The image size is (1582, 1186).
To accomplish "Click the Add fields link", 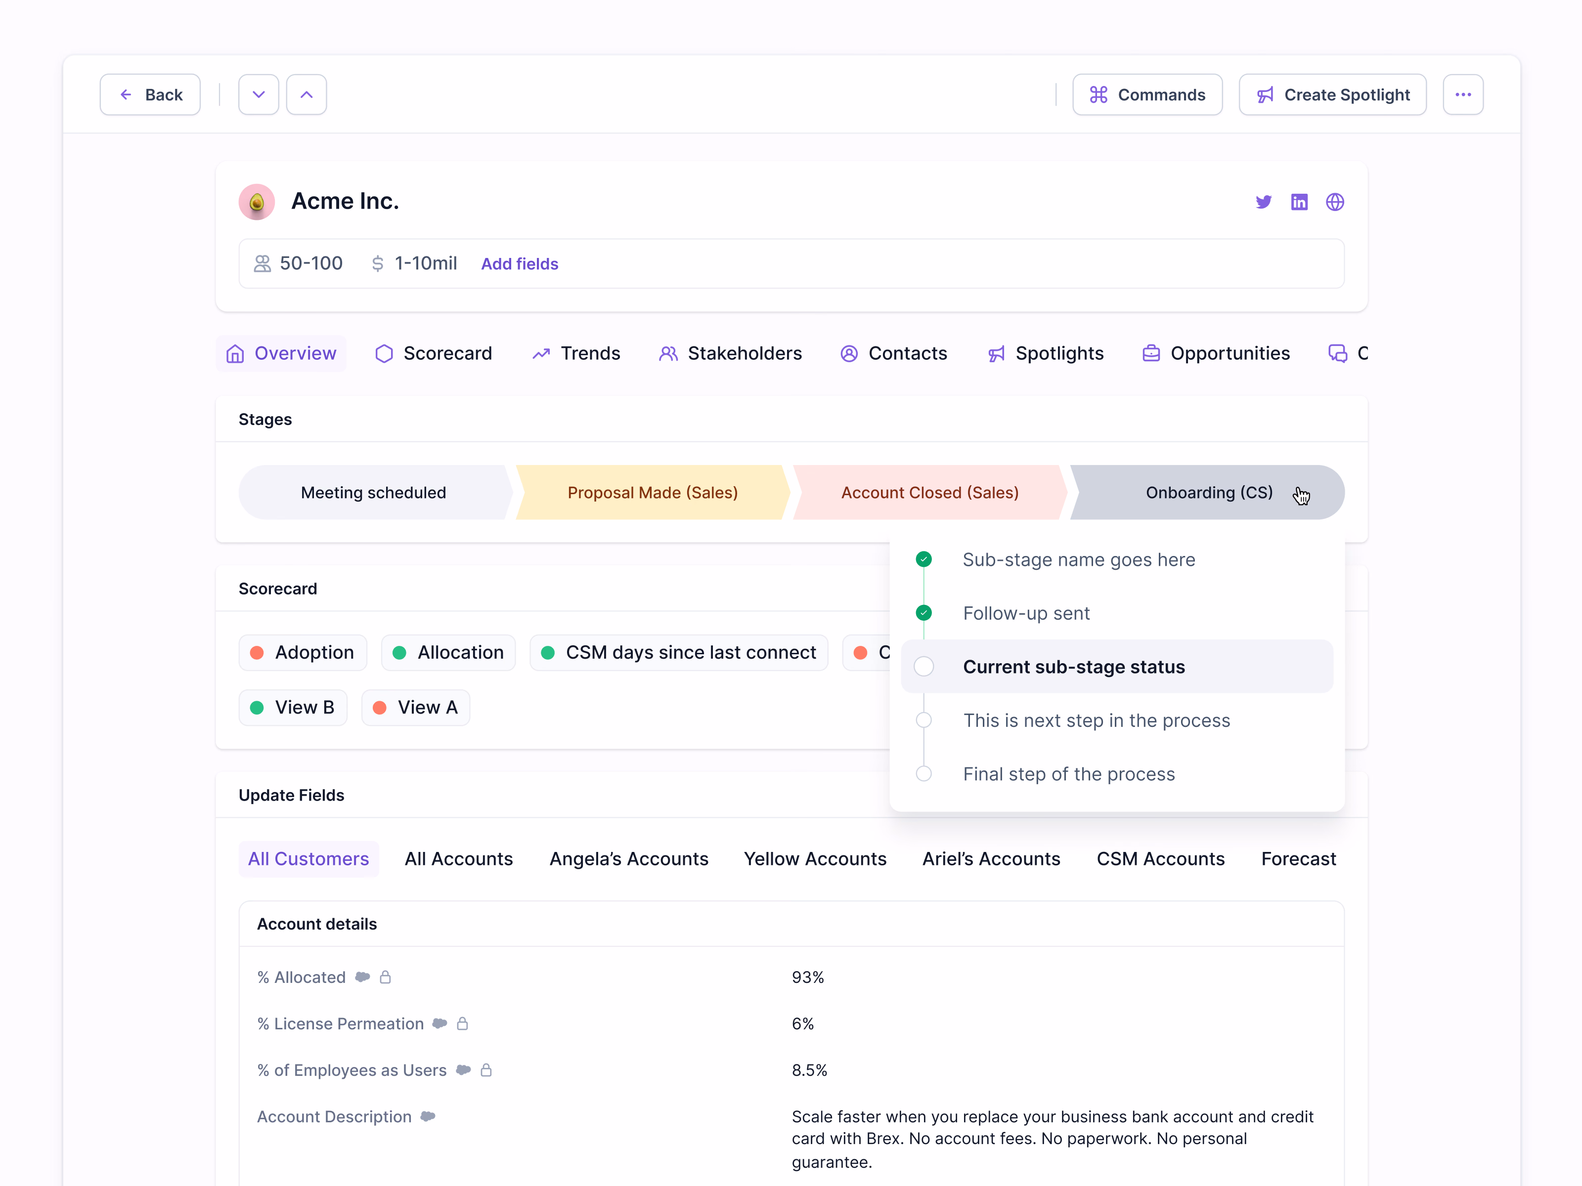I will click(519, 264).
